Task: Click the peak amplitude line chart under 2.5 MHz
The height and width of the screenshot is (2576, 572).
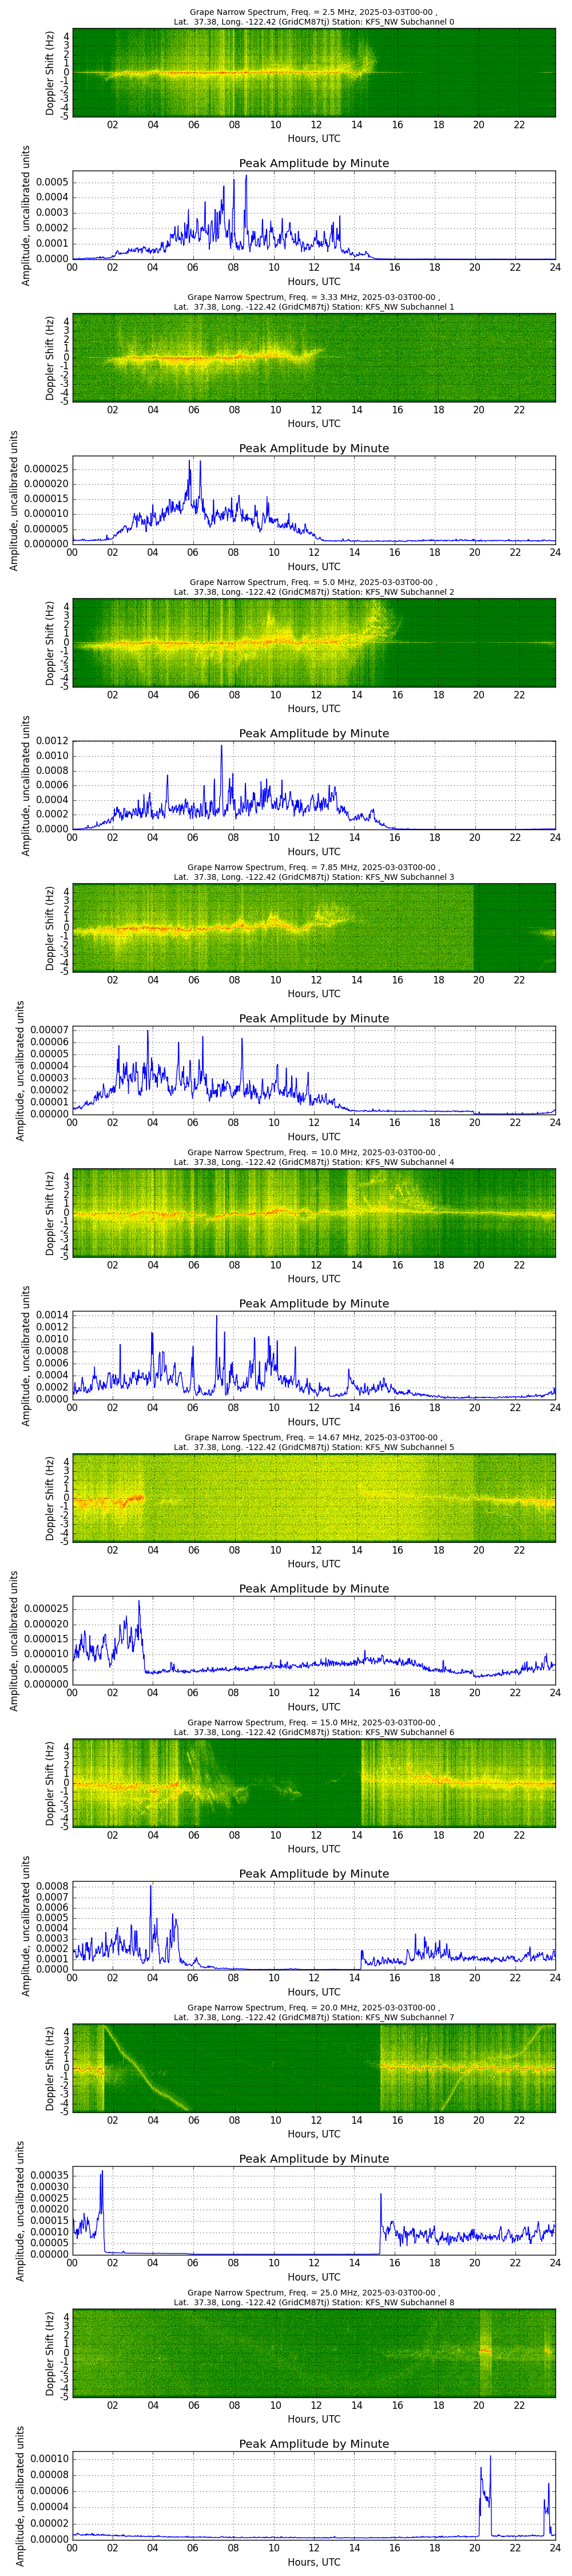Action: tap(313, 215)
